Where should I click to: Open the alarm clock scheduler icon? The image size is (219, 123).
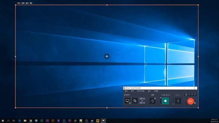186,95
